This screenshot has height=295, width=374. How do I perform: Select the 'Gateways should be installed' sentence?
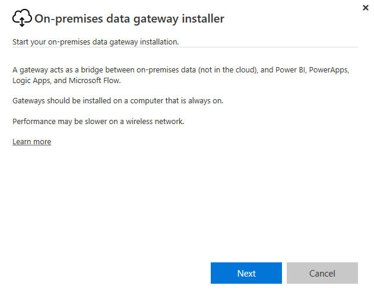point(118,101)
